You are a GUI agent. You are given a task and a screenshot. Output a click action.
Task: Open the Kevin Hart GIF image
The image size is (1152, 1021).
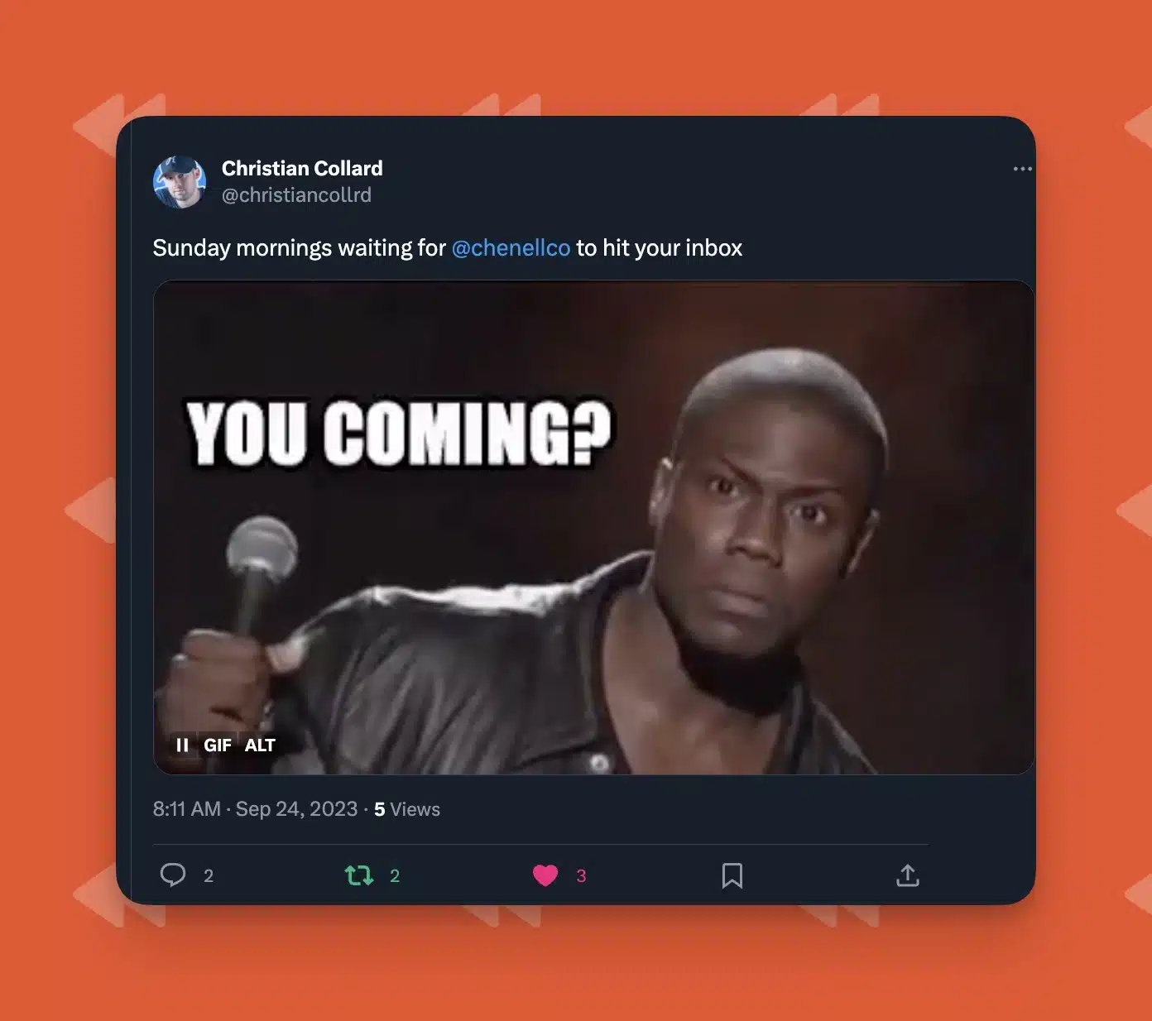pos(593,528)
